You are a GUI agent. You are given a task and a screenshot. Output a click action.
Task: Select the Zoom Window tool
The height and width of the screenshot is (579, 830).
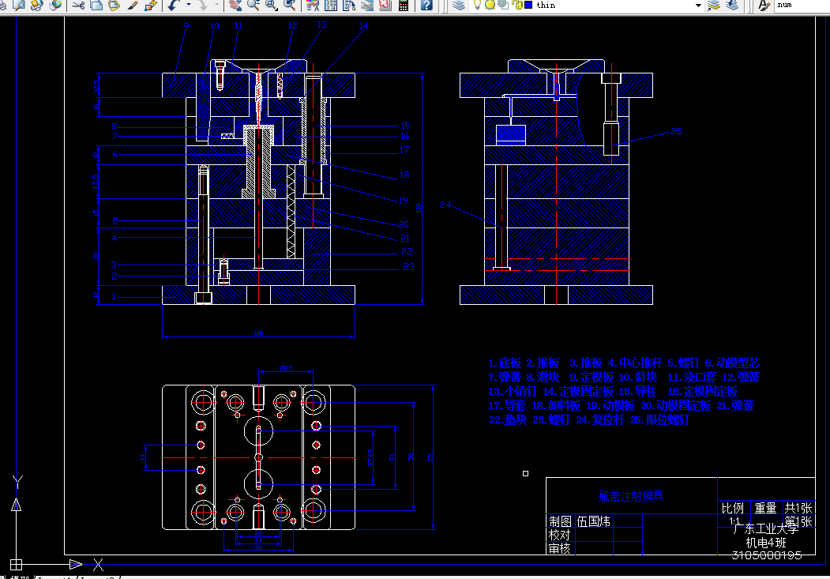(x=272, y=6)
